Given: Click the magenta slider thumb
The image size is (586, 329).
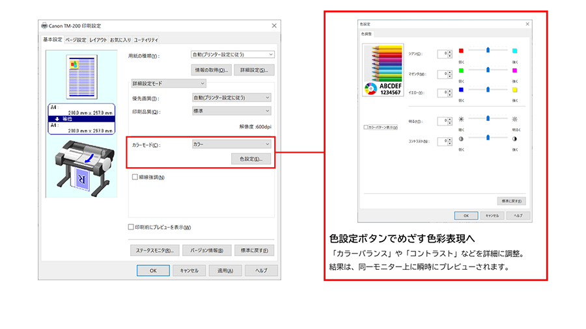Looking at the screenshot, I should (488, 69).
